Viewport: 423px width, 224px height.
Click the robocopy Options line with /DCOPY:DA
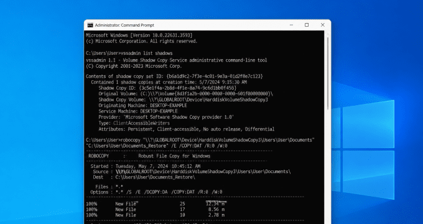(156, 192)
